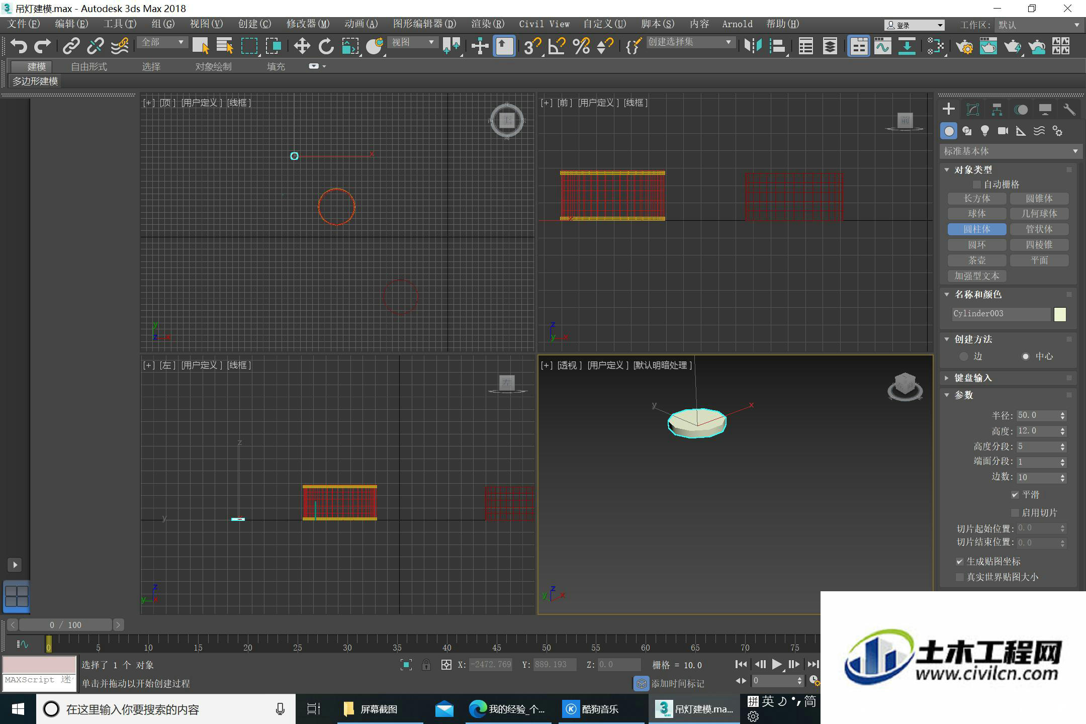This screenshot has width=1086, height=724.
Task: Open the 全部 selection filter dropdown
Action: tap(162, 43)
